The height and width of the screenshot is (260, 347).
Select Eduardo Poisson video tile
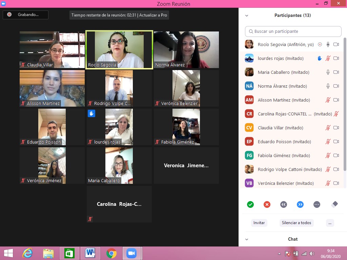tap(52, 127)
